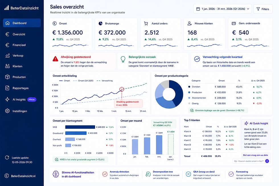This screenshot has width=279, height=186.
Task: Click the Anomaly detection icon
Action: click(105, 174)
